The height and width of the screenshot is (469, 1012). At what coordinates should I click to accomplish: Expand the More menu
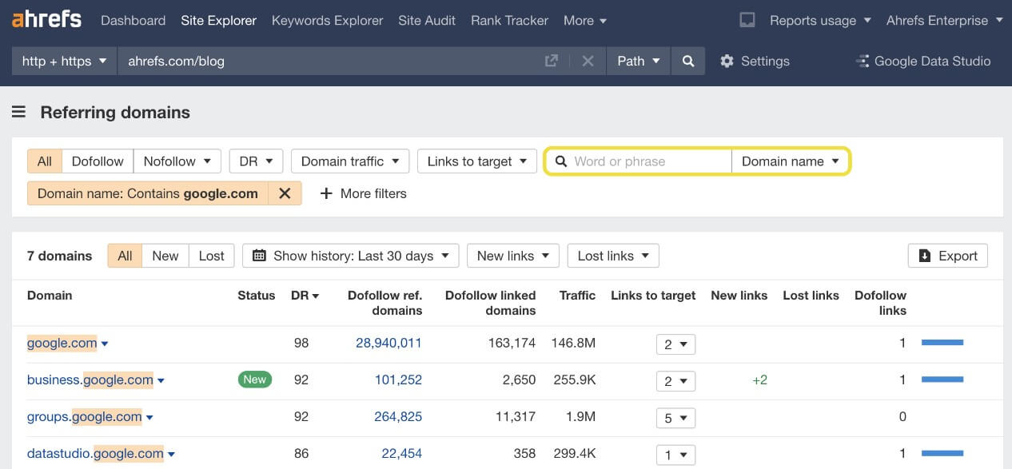click(x=585, y=20)
